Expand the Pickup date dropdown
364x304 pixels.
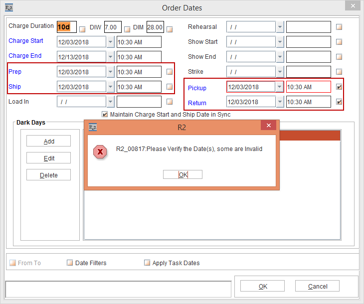280,87
